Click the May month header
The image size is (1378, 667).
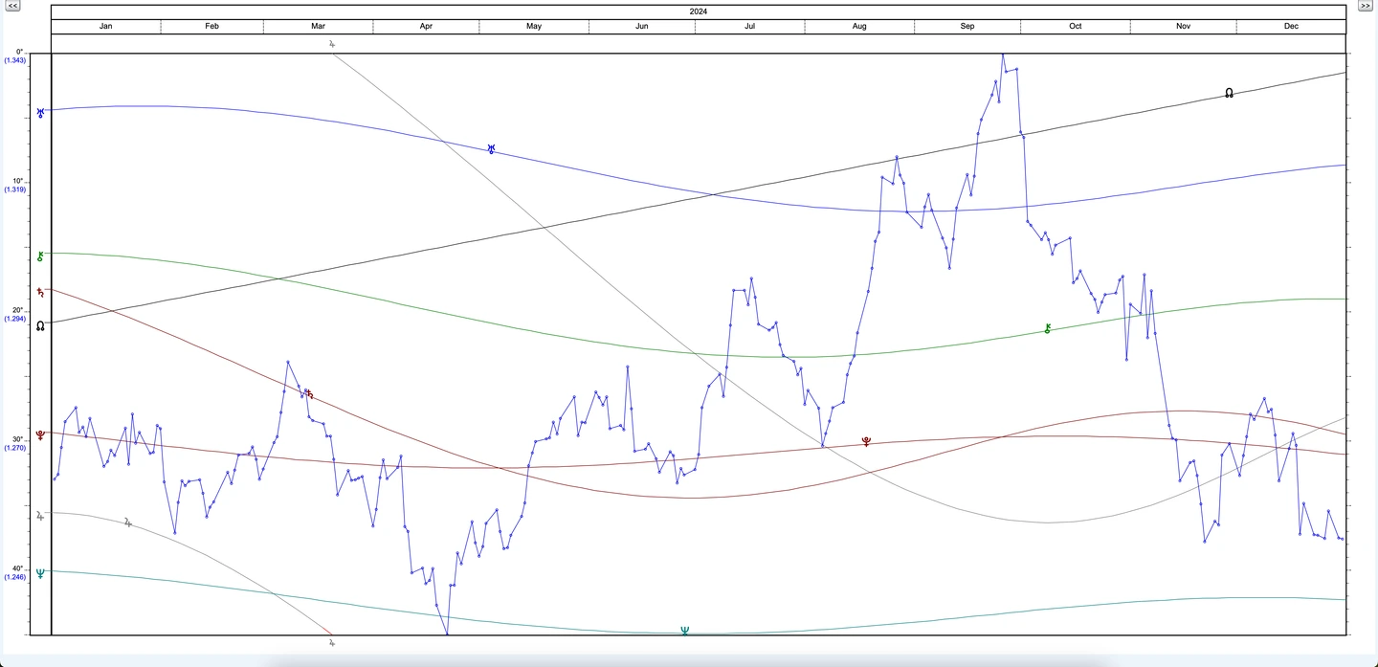pos(534,26)
